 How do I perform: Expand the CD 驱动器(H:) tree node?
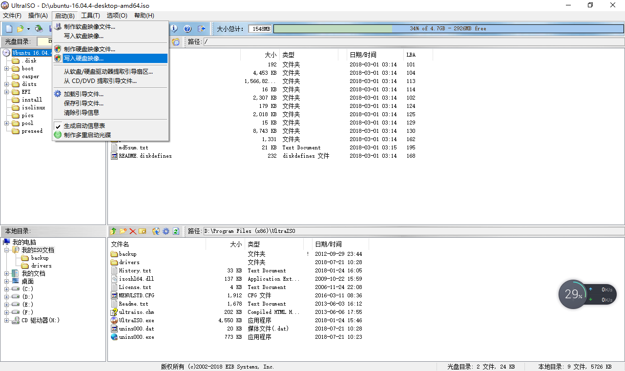point(7,321)
